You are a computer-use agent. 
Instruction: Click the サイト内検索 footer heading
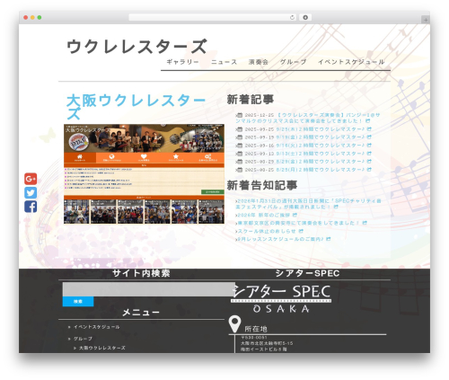click(141, 273)
